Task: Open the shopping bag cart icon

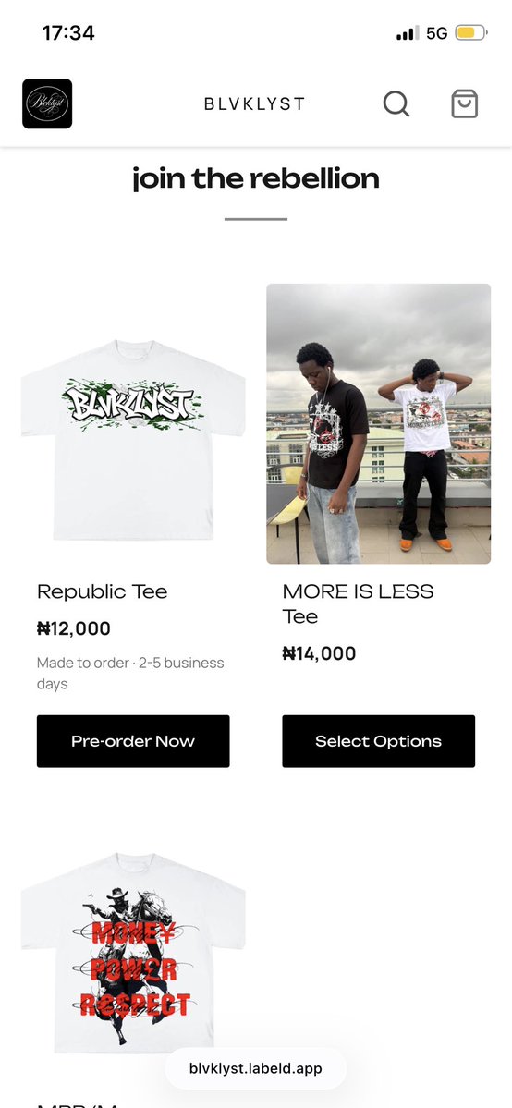Action: [x=465, y=103]
